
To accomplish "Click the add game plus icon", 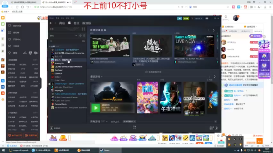I will coord(52,128).
